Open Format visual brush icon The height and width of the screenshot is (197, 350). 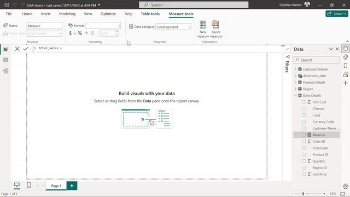[346, 57]
